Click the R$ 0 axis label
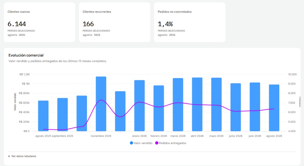Viewport: 304px width, 166px height. click(x=26, y=131)
